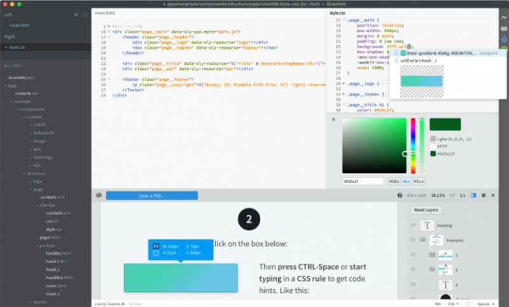Click the split view icon in sidebar
This screenshot has height=307, width=509.
[x=85, y=13]
